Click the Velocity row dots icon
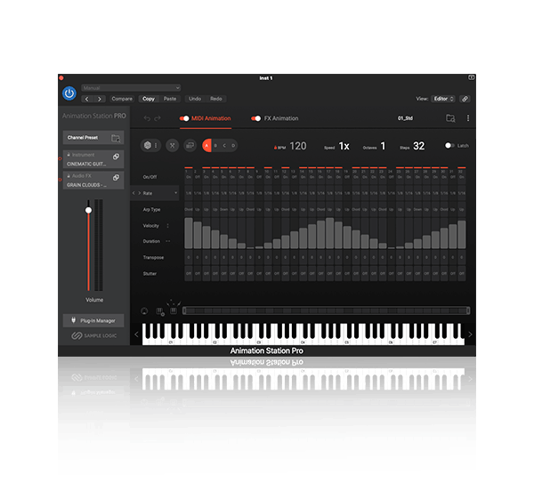The height and width of the screenshot is (483, 534). point(167,226)
